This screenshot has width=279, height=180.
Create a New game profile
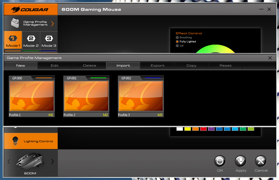click(21, 66)
